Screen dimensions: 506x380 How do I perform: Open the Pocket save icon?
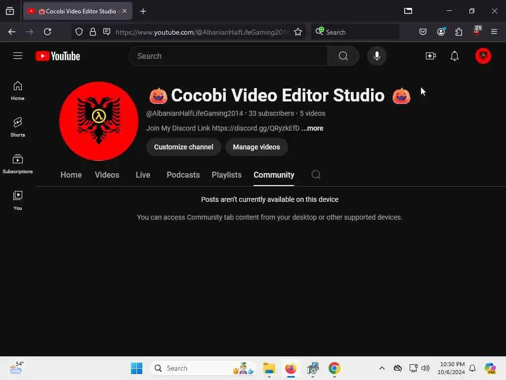(423, 32)
